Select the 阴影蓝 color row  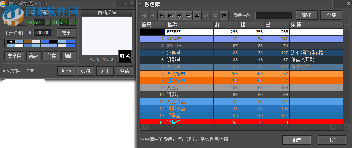(x=242, y=60)
